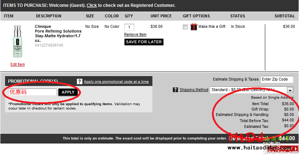Click the 'Estimate Shipping & Taxes' label
Viewport: 299px width, 155px height.
point(236,79)
